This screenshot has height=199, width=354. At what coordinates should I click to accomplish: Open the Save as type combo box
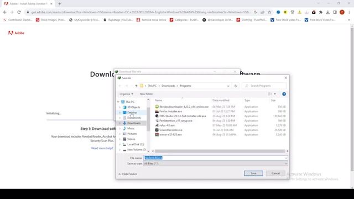point(216,164)
